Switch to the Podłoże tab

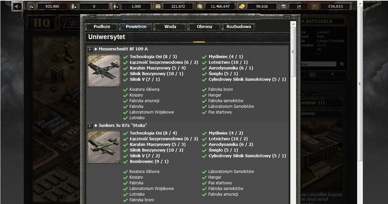tap(101, 27)
